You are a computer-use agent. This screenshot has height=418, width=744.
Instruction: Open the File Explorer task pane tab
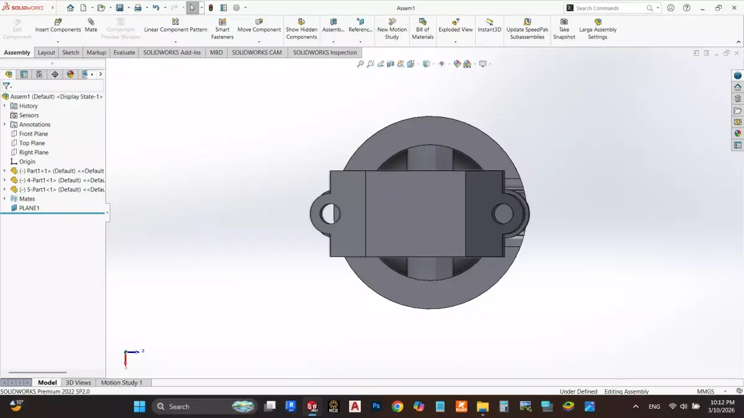click(x=738, y=110)
